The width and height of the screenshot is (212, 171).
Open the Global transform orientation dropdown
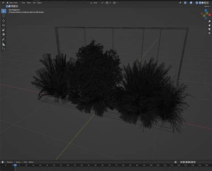coord(95,3)
